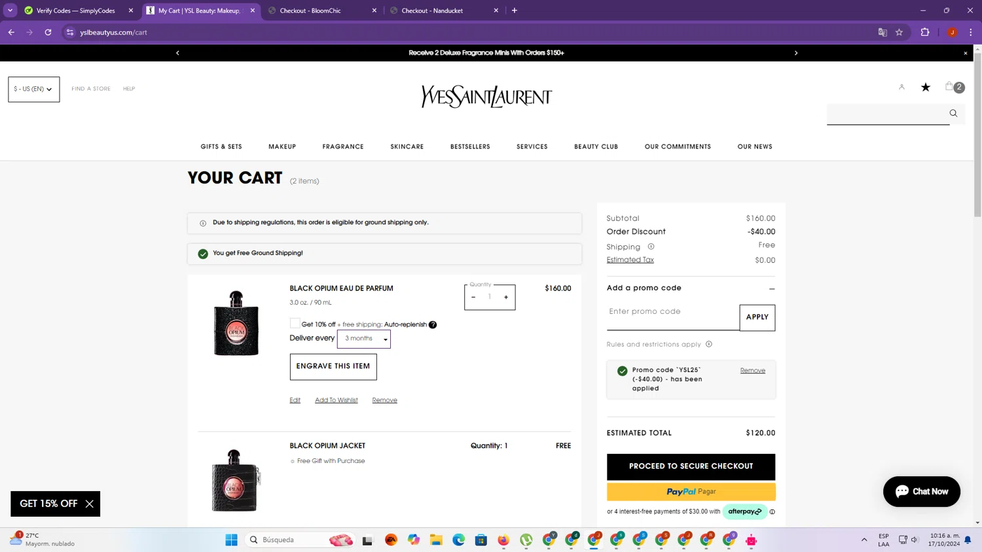The height and width of the screenshot is (552, 982).
Task: Open OUR NEWS menu
Action: [755, 147]
